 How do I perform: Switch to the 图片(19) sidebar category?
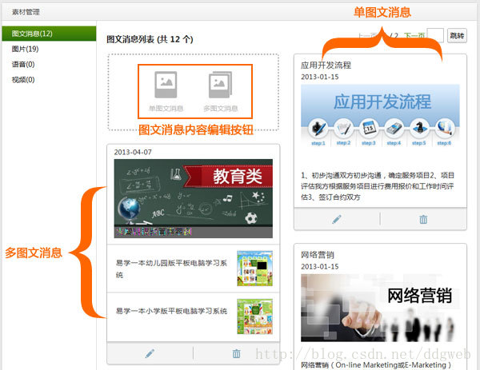pos(25,49)
